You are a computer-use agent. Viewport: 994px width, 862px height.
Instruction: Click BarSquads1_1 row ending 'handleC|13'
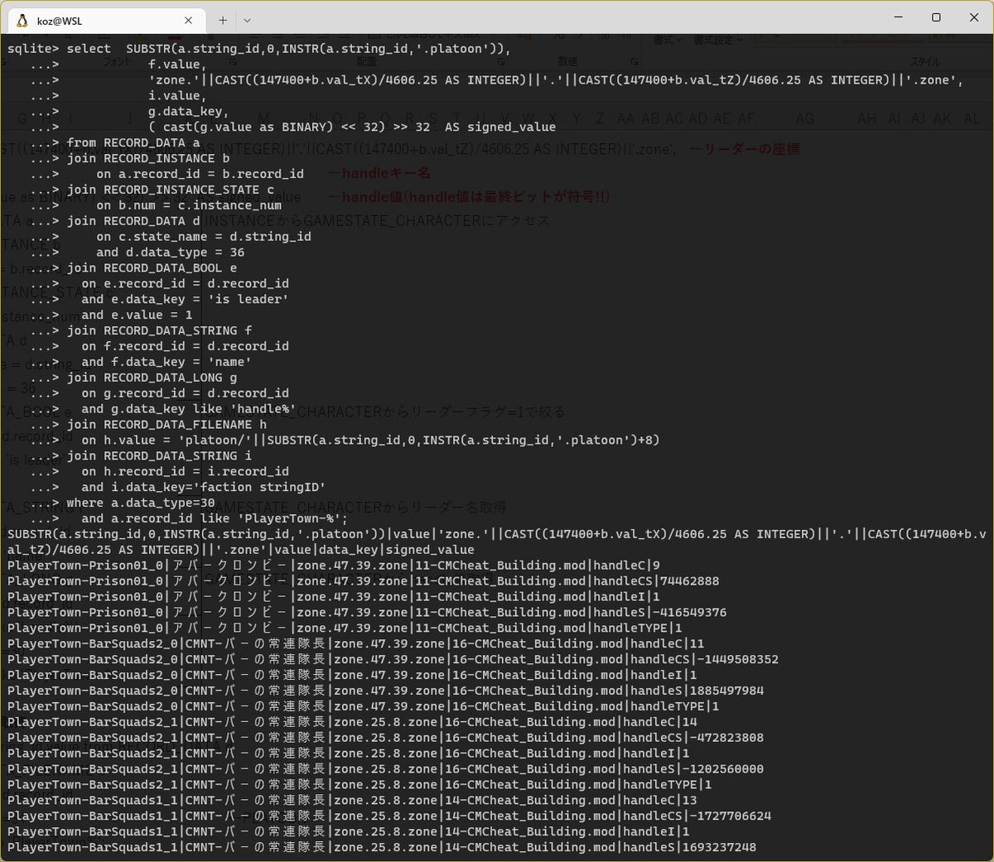[x=352, y=802]
